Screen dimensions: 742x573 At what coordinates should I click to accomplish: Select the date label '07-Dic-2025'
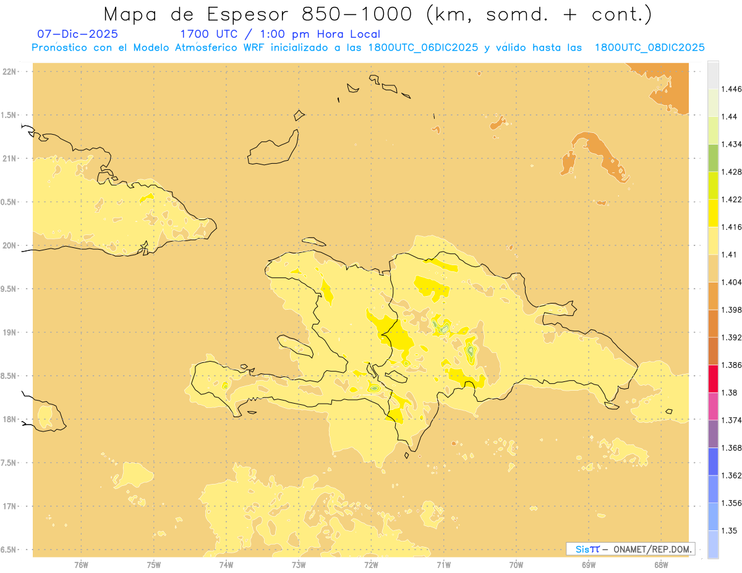click(77, 34)
